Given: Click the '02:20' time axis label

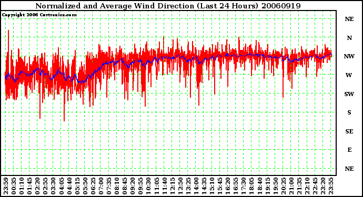Looking at the screenshot, I should pyautogui.click(x=37, y=186).
